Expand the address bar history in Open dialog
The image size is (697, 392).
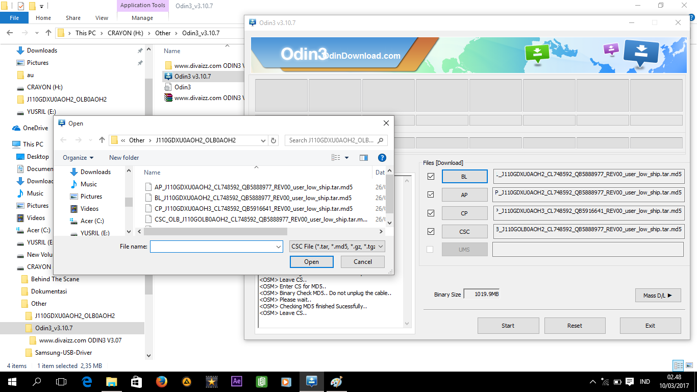(263, 140)
